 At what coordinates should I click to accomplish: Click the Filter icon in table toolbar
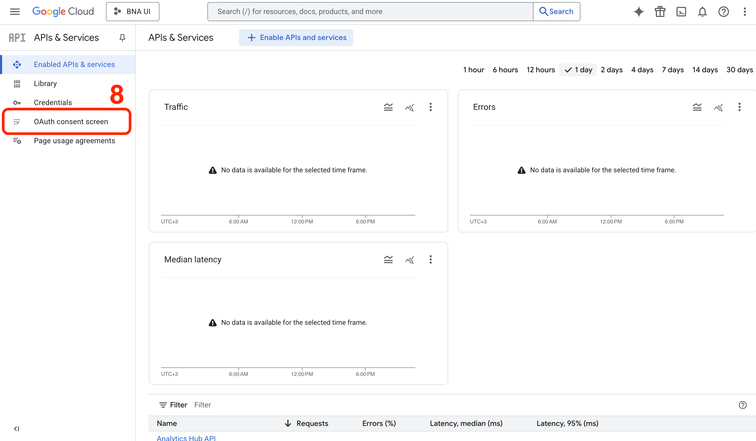coord(163,405)
